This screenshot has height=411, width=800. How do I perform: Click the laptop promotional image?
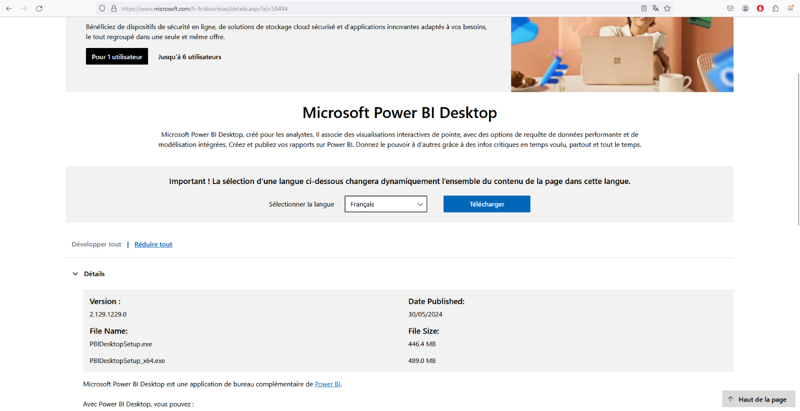(622, 54)
